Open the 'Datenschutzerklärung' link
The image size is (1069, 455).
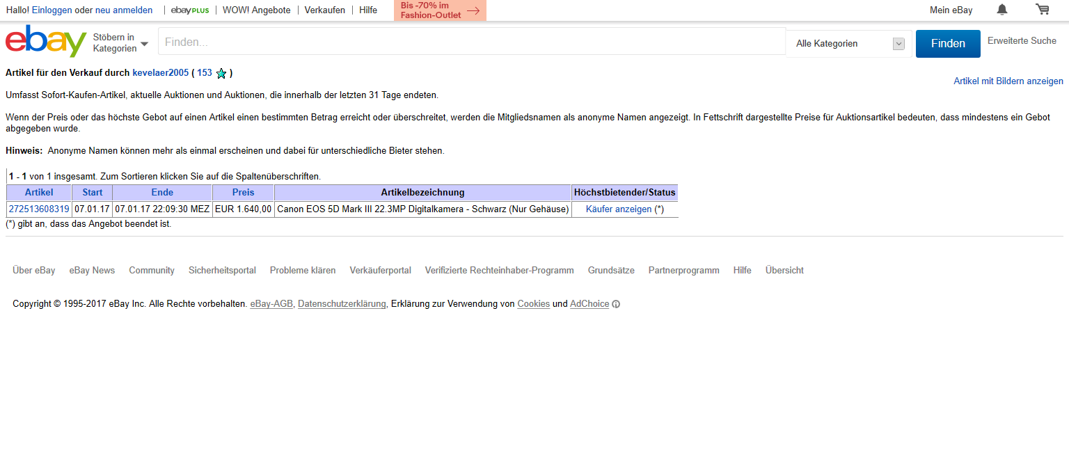[x=342, y=304]
